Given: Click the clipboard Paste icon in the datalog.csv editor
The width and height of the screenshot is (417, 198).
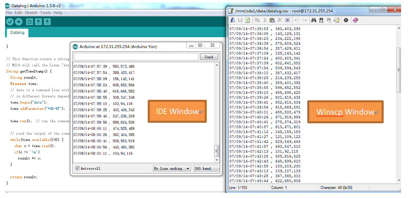Looking at the screenshot, I should [x=272, y=20].
